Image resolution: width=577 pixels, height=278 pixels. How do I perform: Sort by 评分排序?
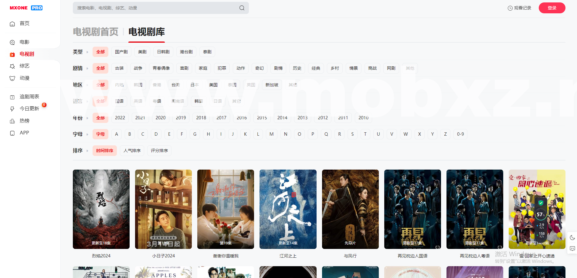pyautogui.click(x=159, y=151)
